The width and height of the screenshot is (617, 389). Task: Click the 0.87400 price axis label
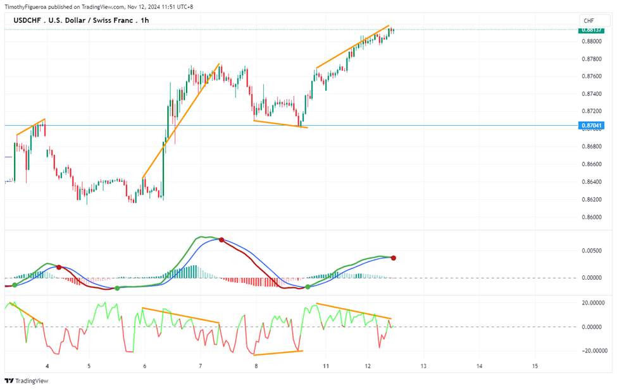(x=592, y=94)
